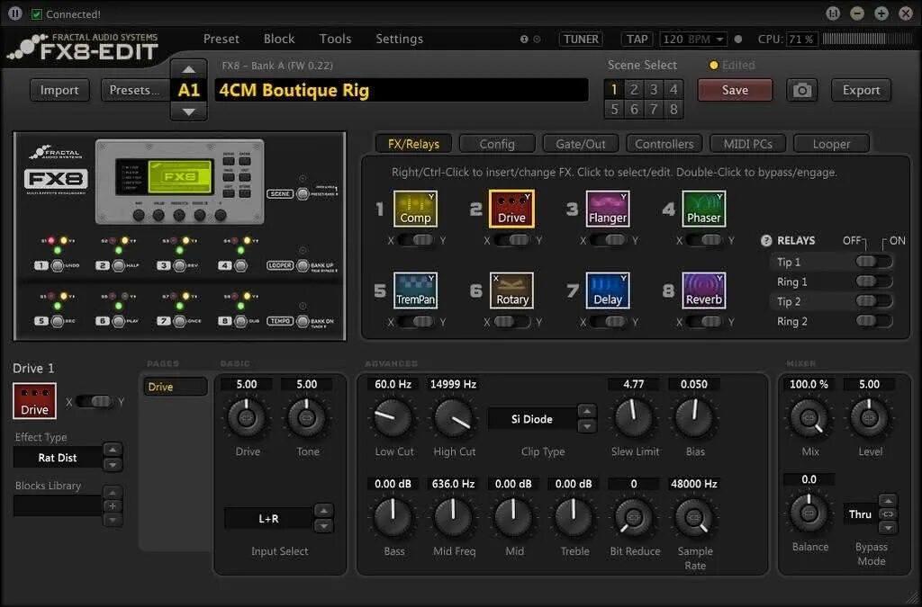Switch the Ring 1 relay on

[x=873, y=281]
